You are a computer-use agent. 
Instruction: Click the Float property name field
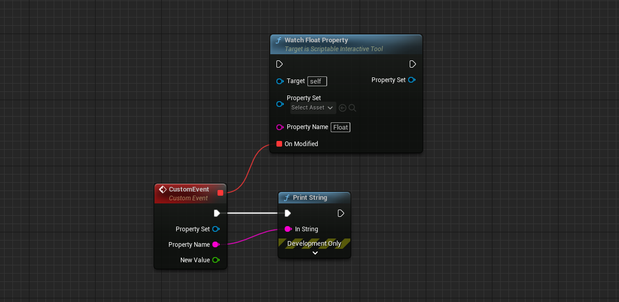click(340, 127)
